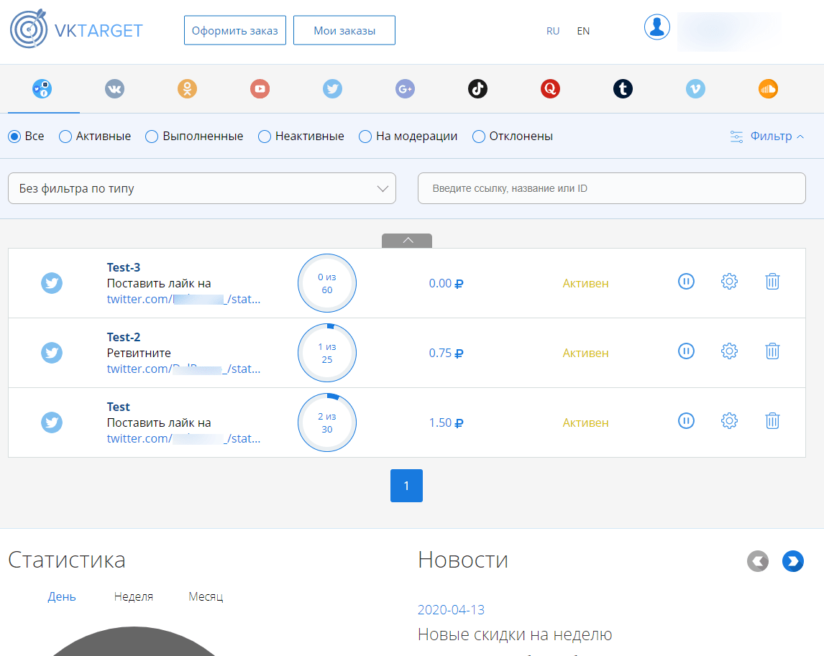Image resolution: width=824 pixels, height=656 pixels.
Task: Click the 0.75 ₽ price of Test-2
Action: pos(446,353)
